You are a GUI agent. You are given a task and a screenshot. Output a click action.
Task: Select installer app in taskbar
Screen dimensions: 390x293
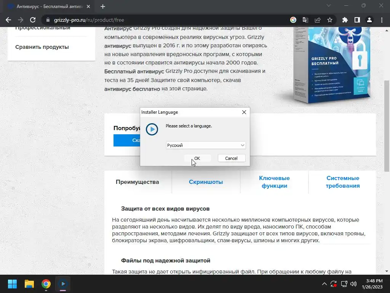[63, 284]
